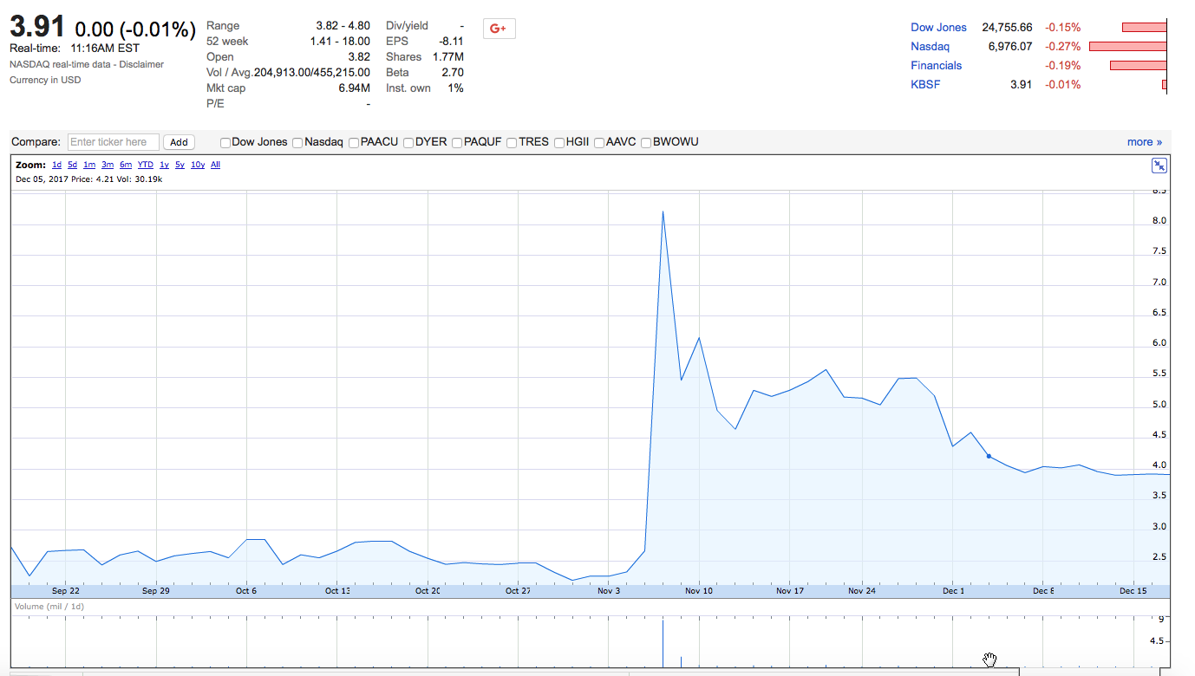Toggle the BWOWU compare checkbox
The height and width of the screenshot is (676, 1195).
point(646,142)
